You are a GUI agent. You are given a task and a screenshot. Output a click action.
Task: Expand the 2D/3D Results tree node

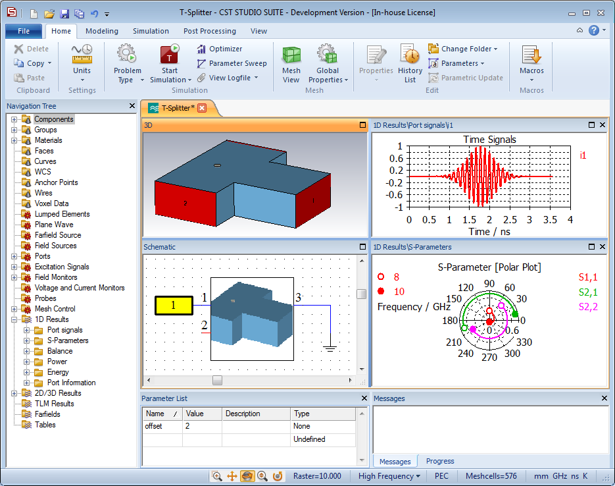click(14, 393)
